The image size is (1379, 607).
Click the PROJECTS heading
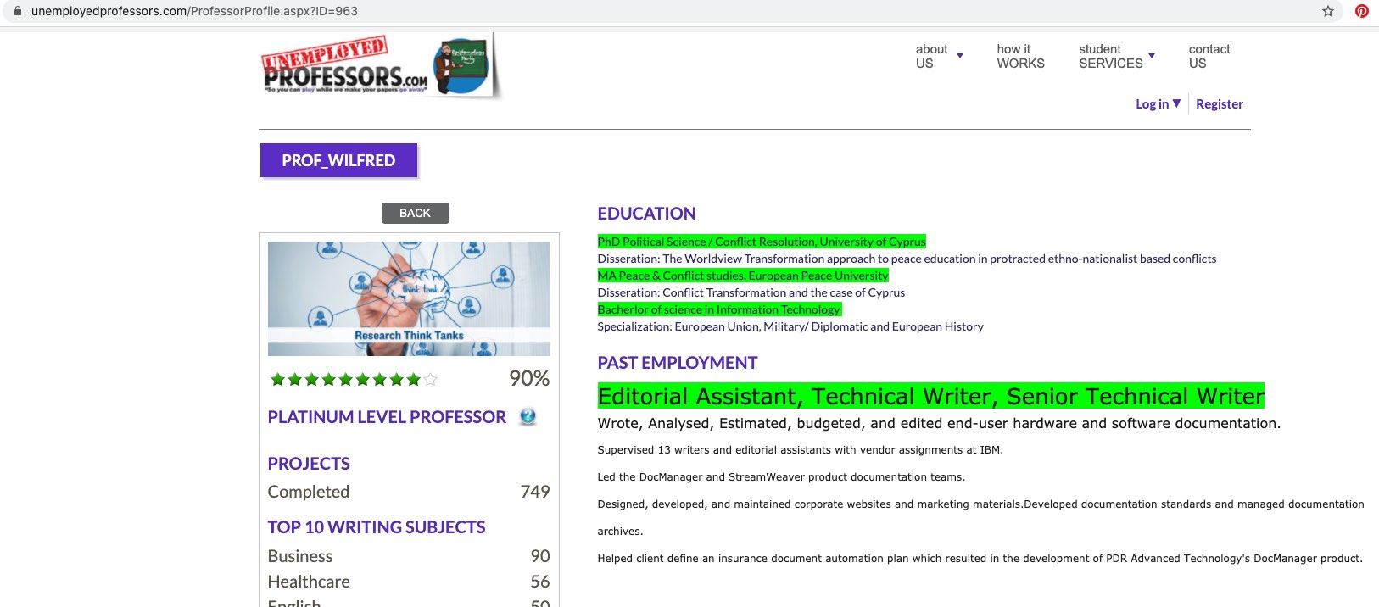point(309,464)
